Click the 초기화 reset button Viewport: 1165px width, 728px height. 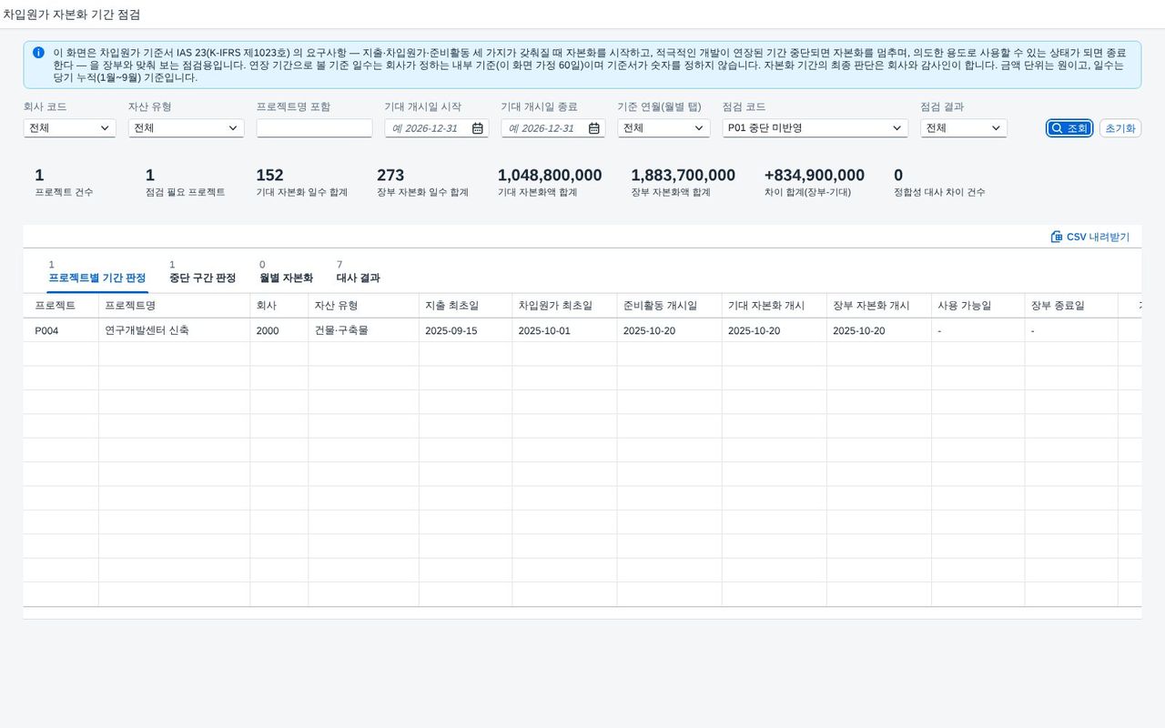tap(1120, 128)
